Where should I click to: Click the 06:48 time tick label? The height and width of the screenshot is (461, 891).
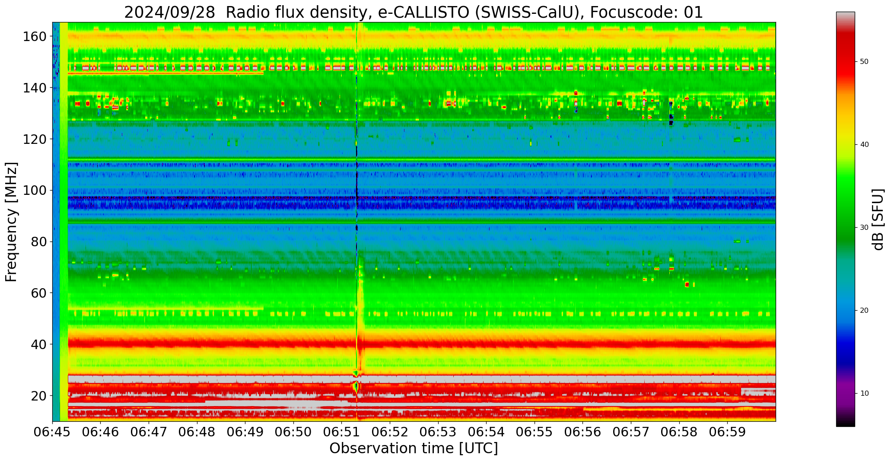click(x=197, y=432)
